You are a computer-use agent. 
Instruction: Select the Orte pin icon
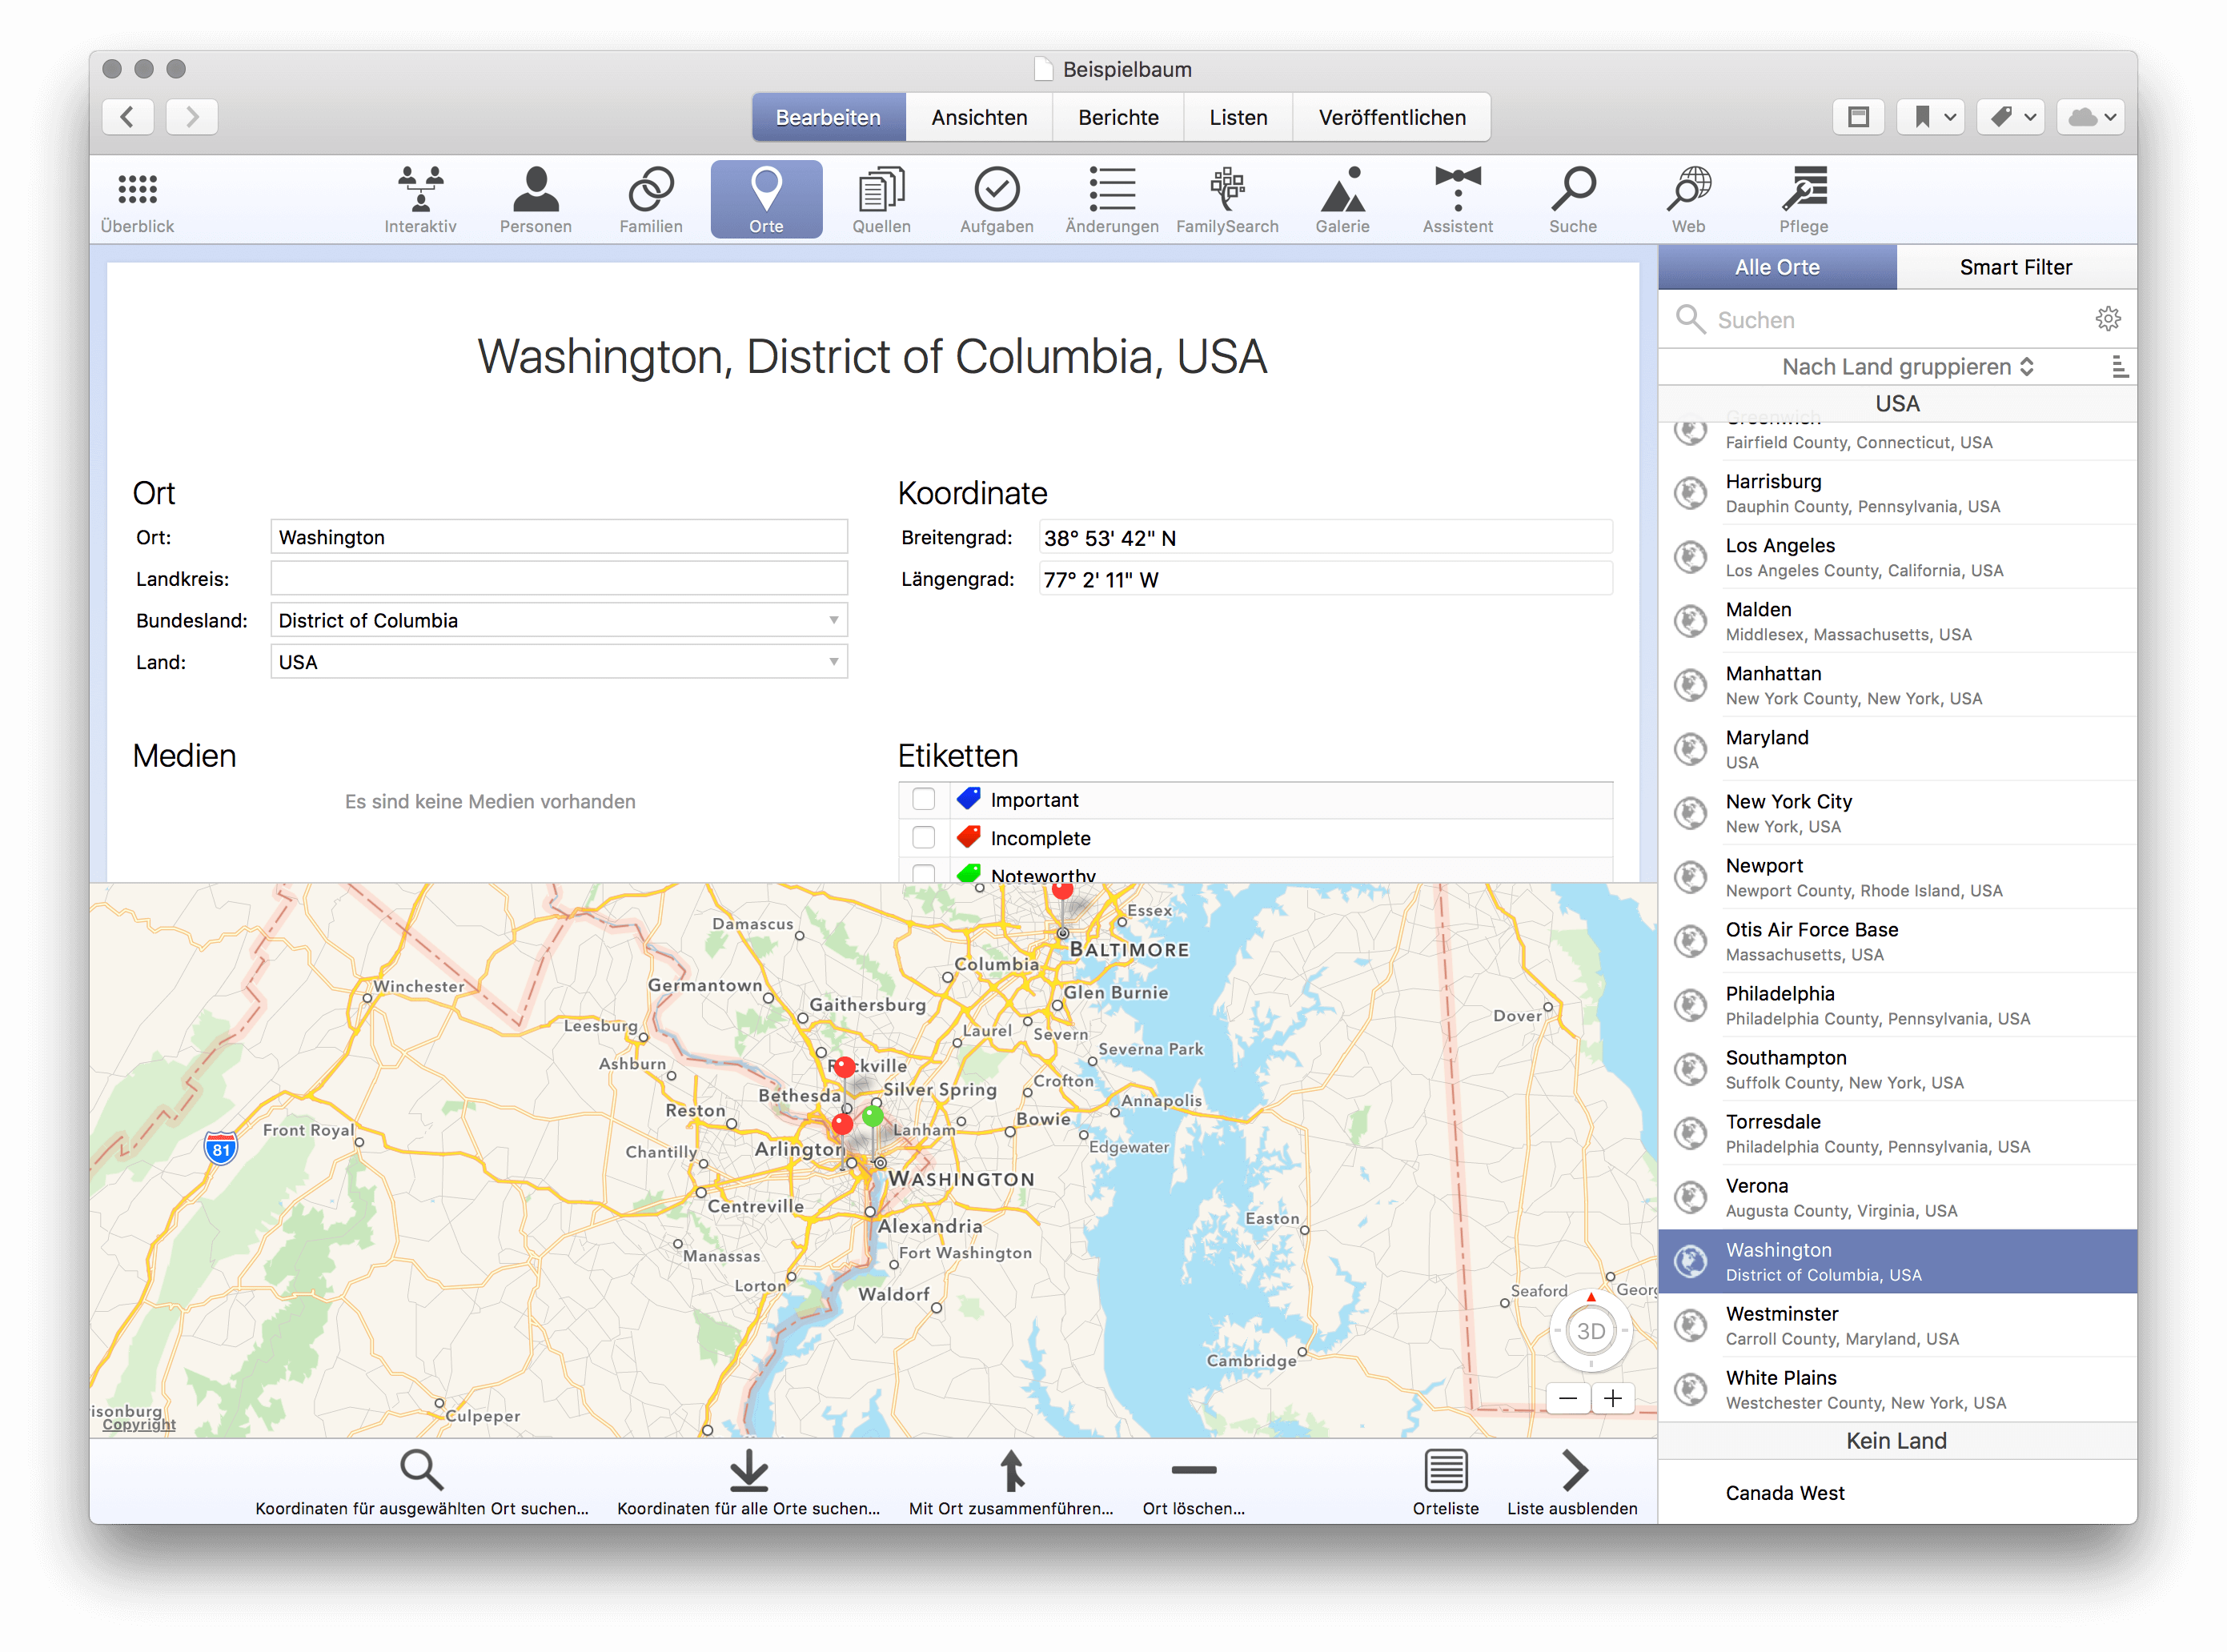point(766,199)
